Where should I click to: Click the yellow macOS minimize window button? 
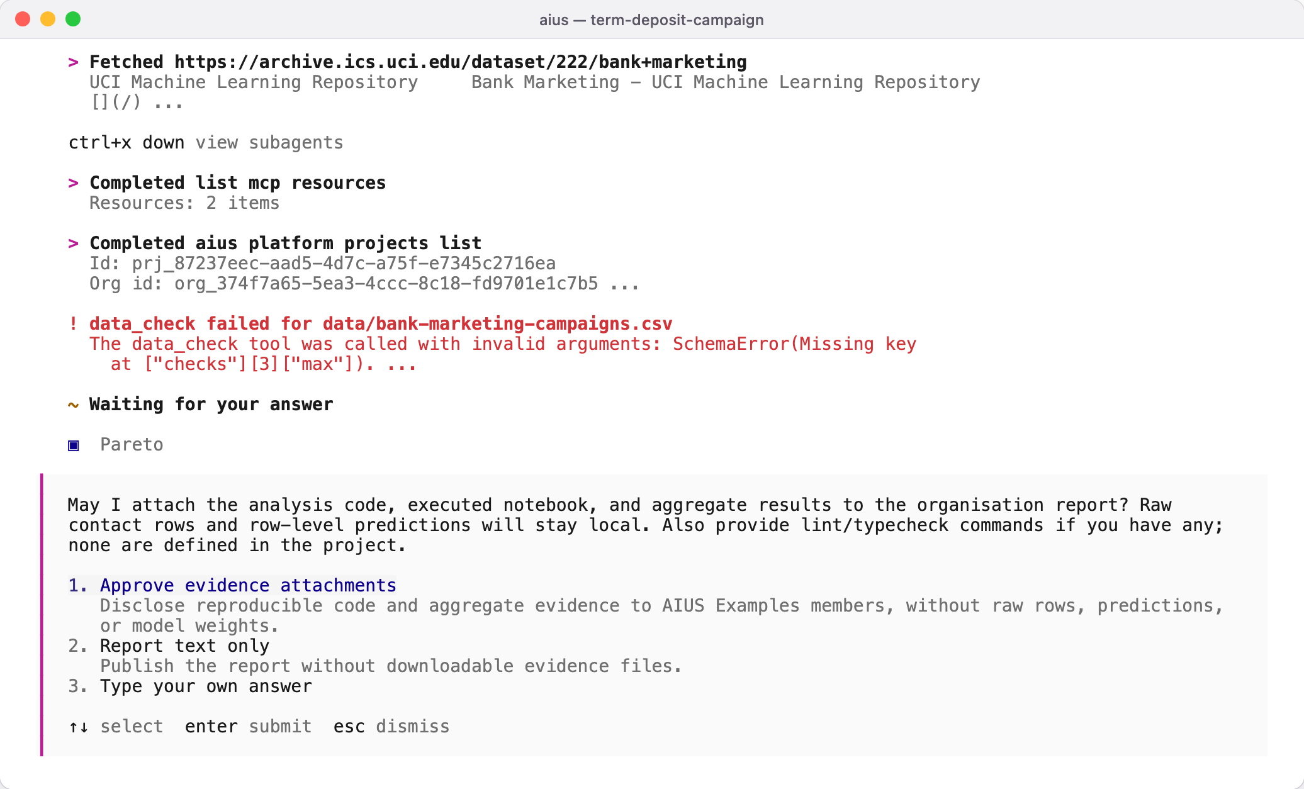[48, 19]
